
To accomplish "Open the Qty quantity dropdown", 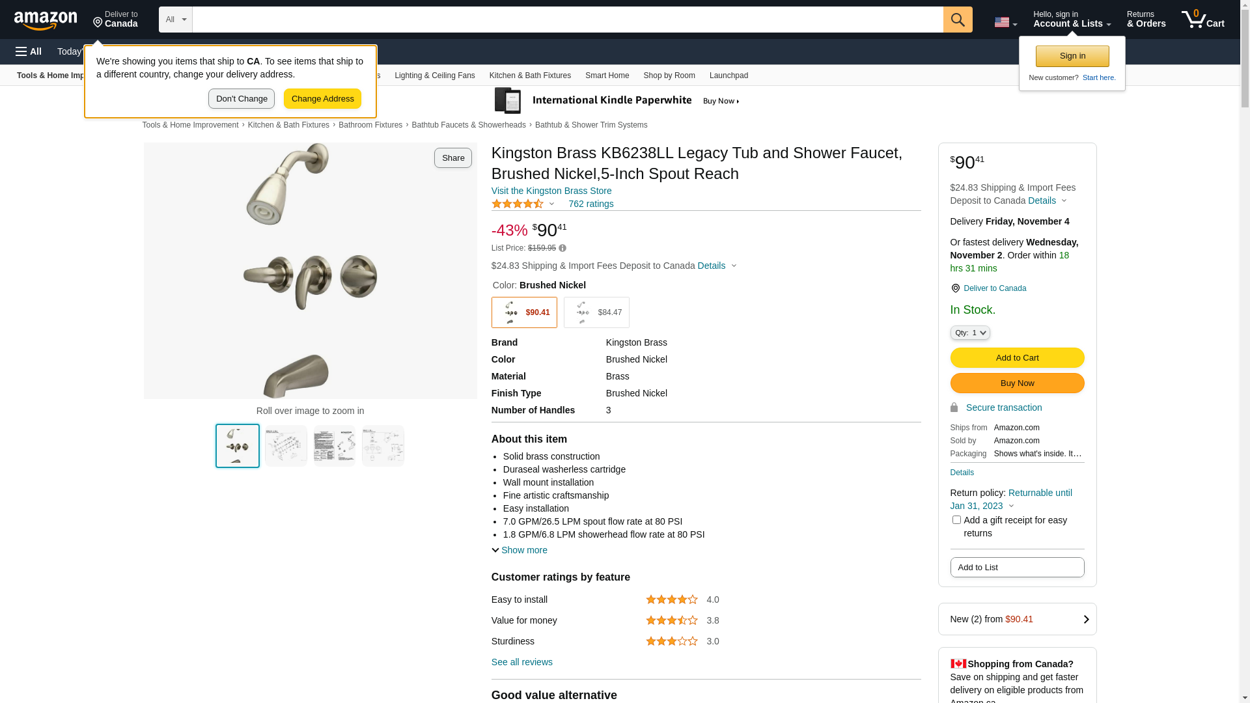I will point(970,333).
